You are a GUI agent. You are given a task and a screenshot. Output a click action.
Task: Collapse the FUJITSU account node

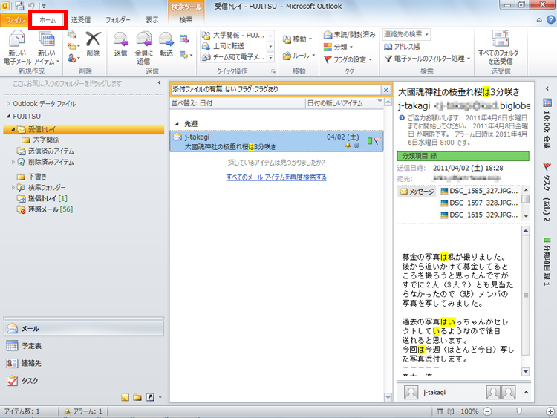(8, 116)
